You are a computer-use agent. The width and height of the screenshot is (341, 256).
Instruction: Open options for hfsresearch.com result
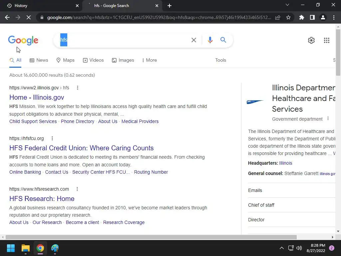[77, 189]
